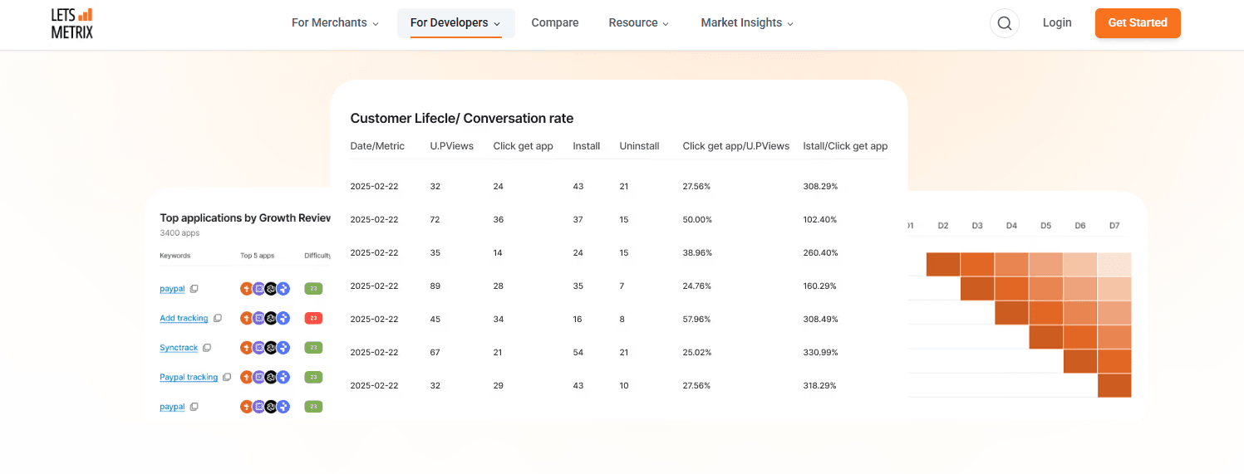Select the blue app icon in Synctrack row
This screenshot has height=474, width=1244.
283,348
